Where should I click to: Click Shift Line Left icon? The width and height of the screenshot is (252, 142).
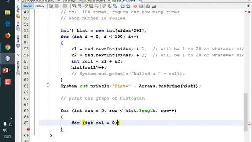tap(122, 6)
